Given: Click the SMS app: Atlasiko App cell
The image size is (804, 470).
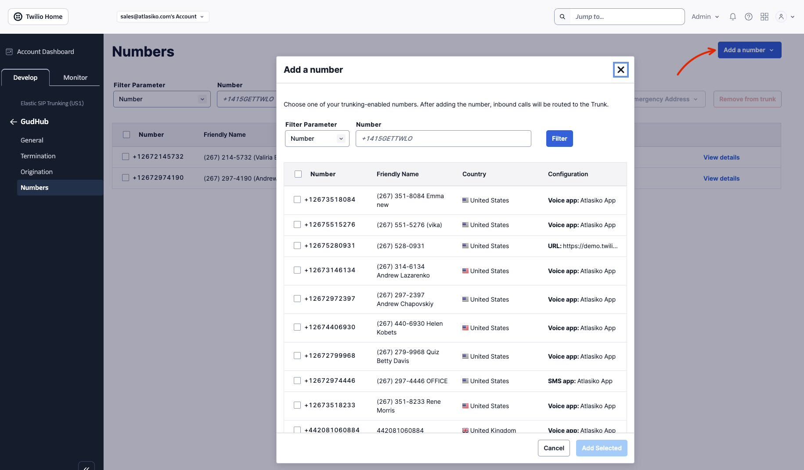Looking at the screenshot, I should (x=580, y=381).
